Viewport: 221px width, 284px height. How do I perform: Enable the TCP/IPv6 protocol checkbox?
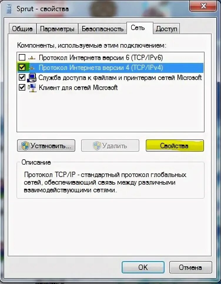pyautogui.click(x=22, y=58)
